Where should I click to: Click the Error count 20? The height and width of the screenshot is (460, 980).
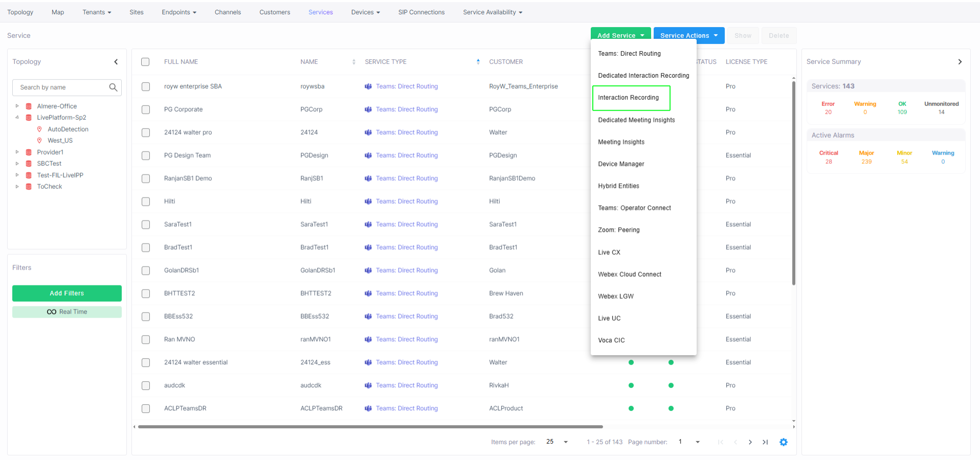coord(828,113)
